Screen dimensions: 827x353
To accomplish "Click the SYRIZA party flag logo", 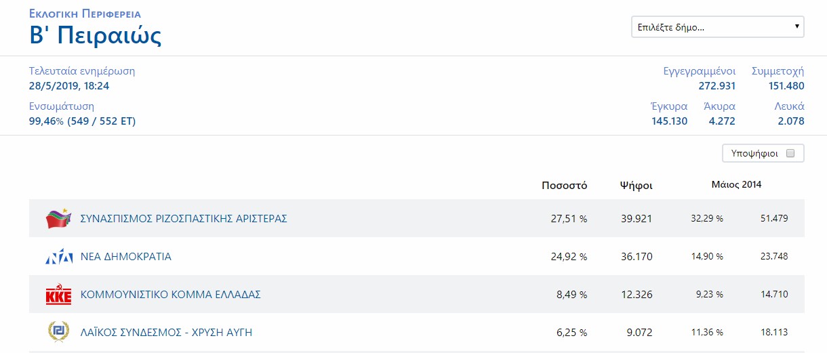I will pyautogui.click(x=58, y=219).
